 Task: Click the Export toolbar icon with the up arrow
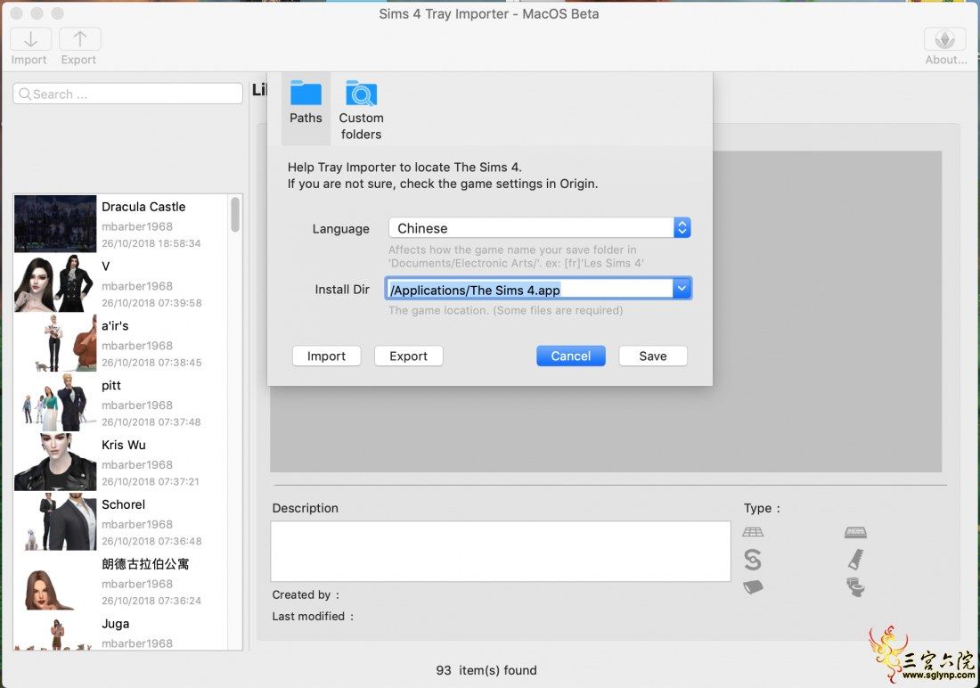(80, 39)
